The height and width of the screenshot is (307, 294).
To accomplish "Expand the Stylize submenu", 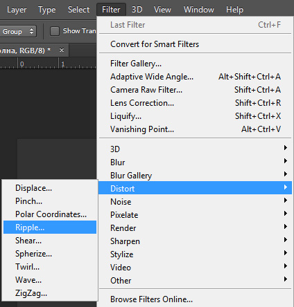I will tap(195, 254).
